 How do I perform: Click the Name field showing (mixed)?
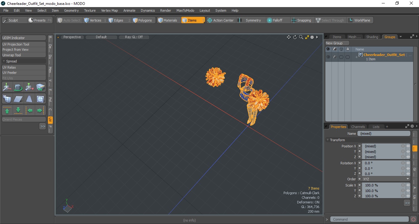pos(384,134)
